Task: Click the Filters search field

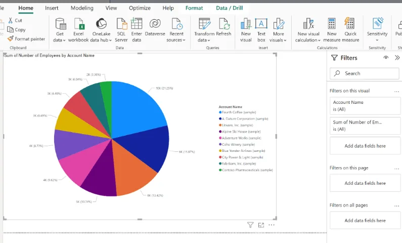Action: [364, 73]
